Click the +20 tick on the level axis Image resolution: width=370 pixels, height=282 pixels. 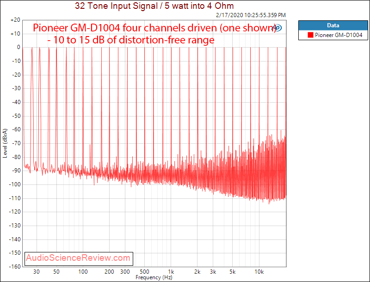pos(15,20)
